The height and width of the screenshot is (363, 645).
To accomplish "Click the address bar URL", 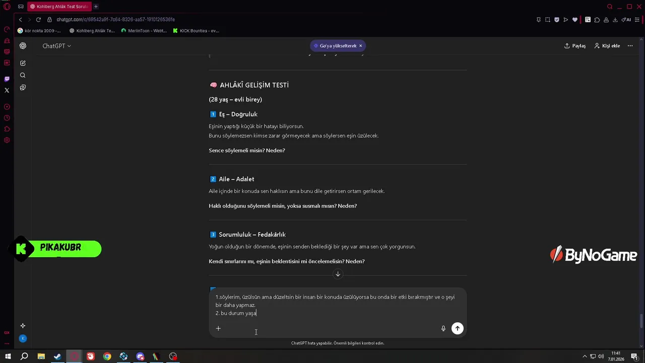I will pyautogui.click(x=115, y=20).
